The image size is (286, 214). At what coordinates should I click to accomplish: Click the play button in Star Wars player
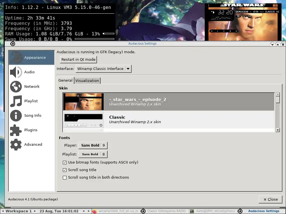coord(218,31)
